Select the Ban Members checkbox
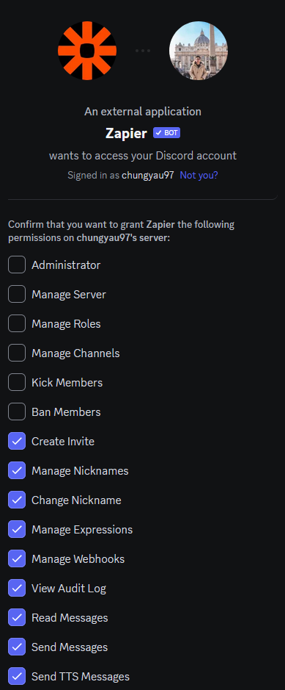This screenshot has height=690, width=285. pos(17,412)
